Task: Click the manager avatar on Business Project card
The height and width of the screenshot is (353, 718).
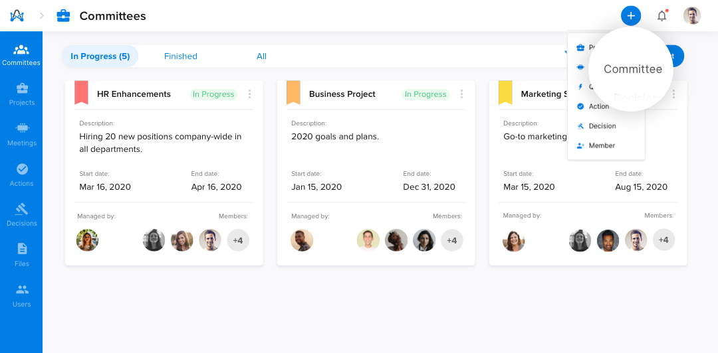Action: (302, 240)
